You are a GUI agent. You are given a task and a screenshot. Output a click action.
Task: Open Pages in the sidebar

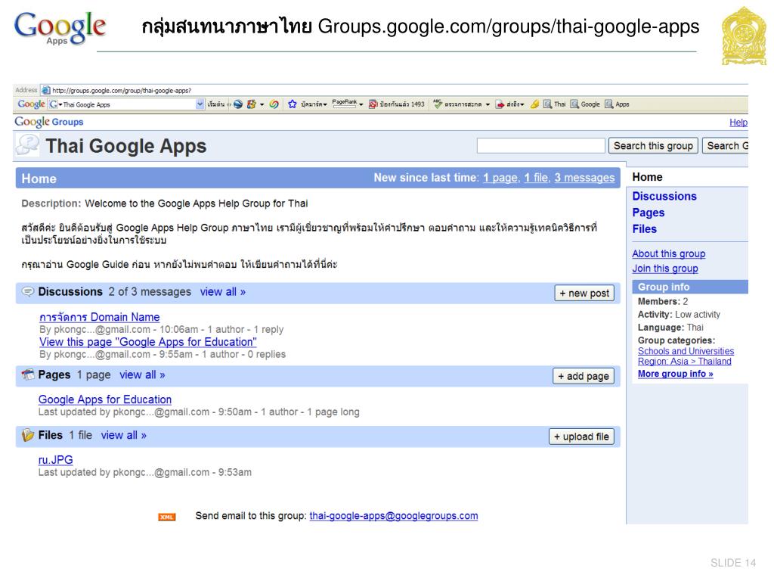coord(648,213)
